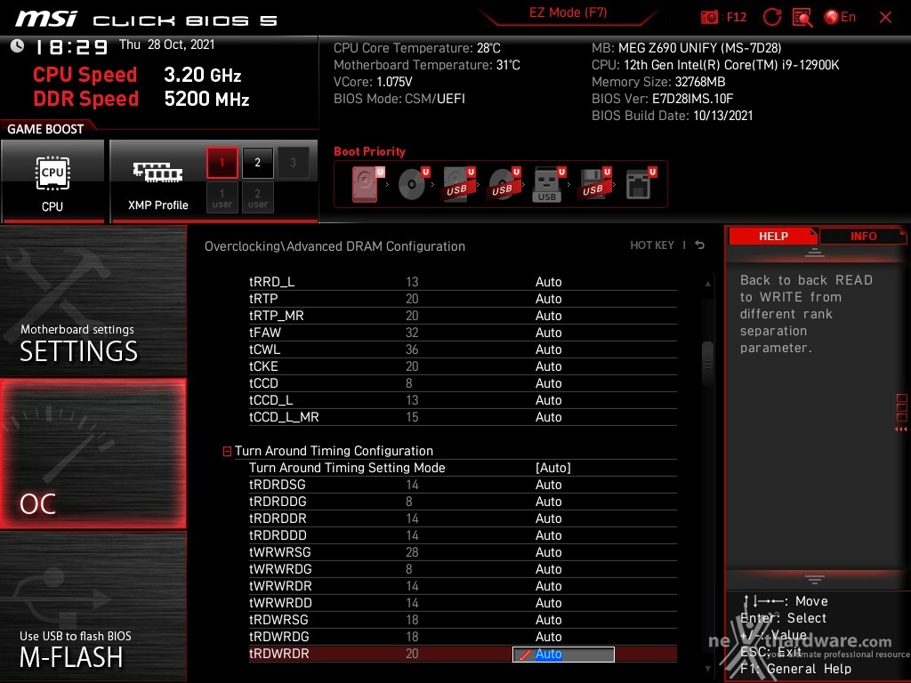
Task: Select tCWL Auto value
Action: [x=548, y=350]
